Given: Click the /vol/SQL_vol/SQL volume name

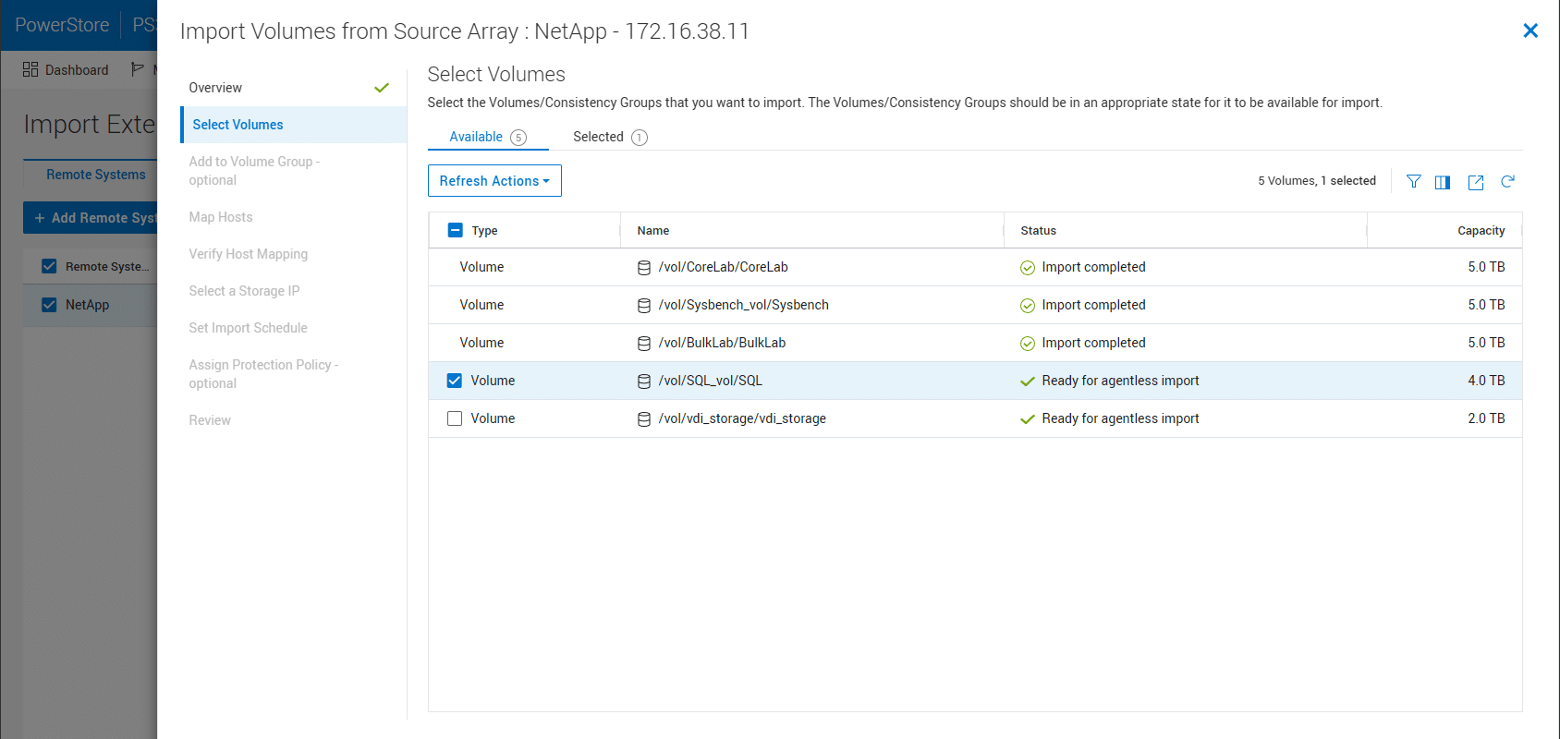Looking at the screenshot, I should [710, 381].
